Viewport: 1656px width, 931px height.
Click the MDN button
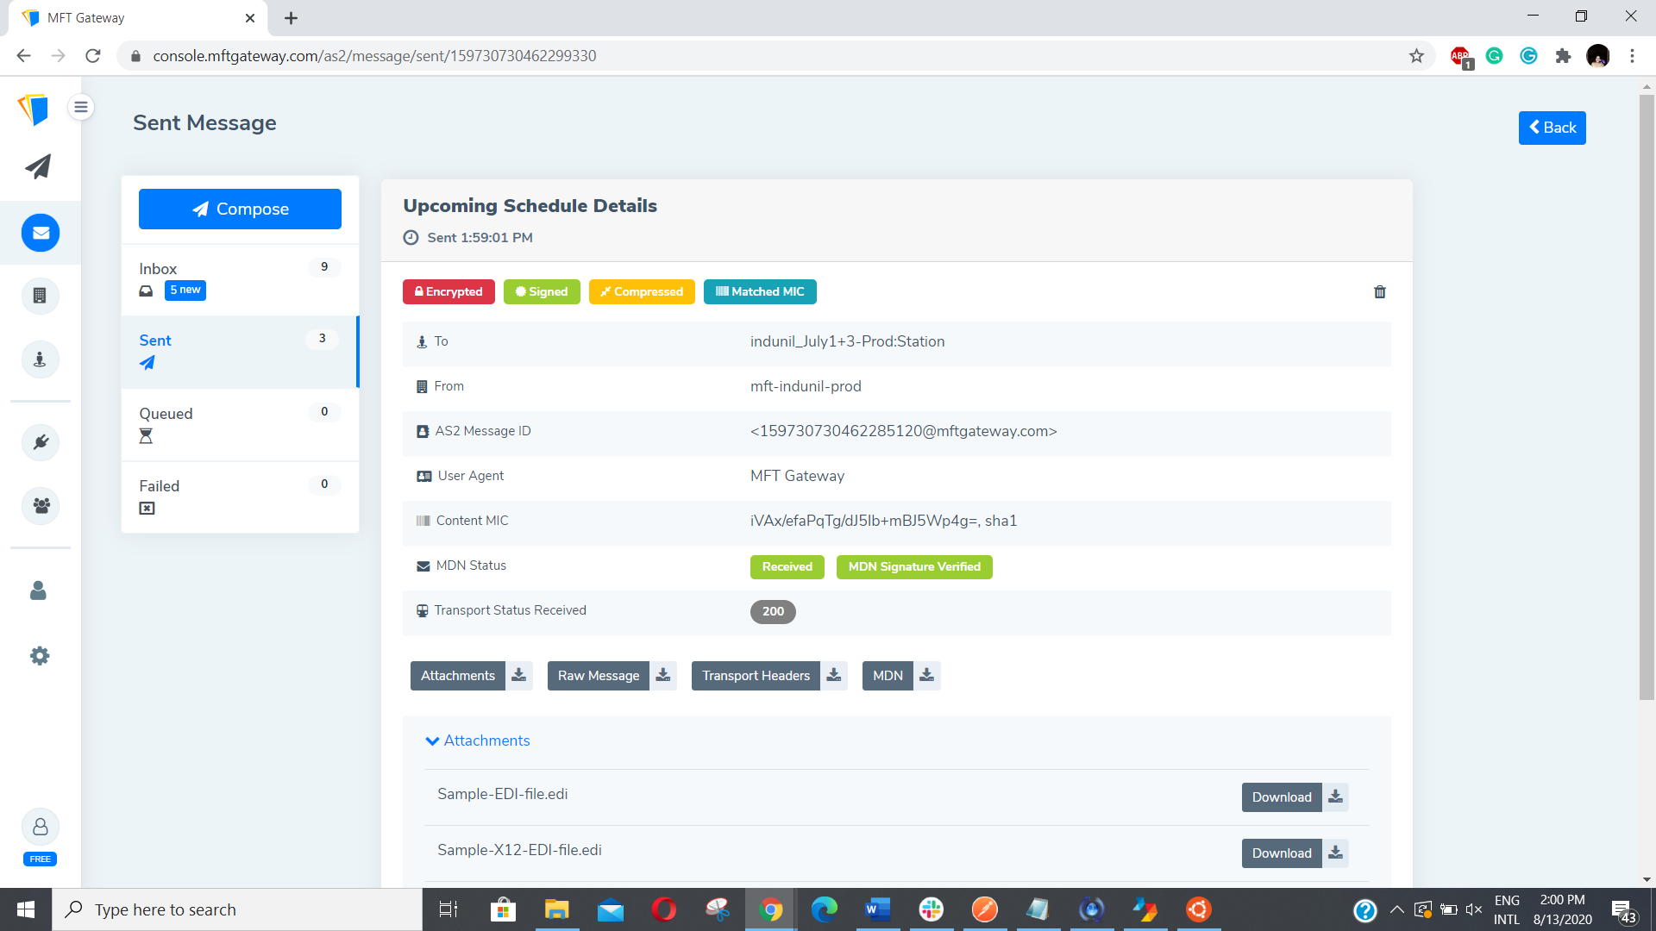888,675
